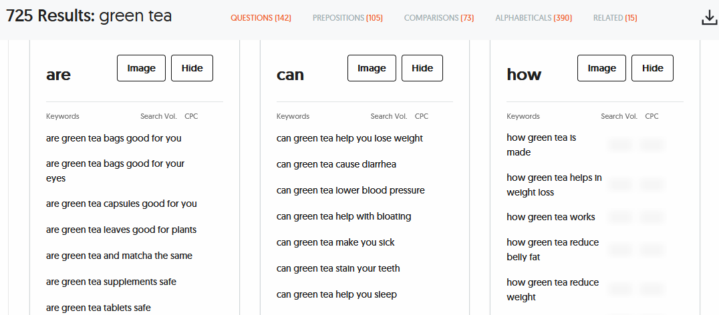Open 'can green tea help you lose weight'
719x315 pixels.
tap(349, 139)
